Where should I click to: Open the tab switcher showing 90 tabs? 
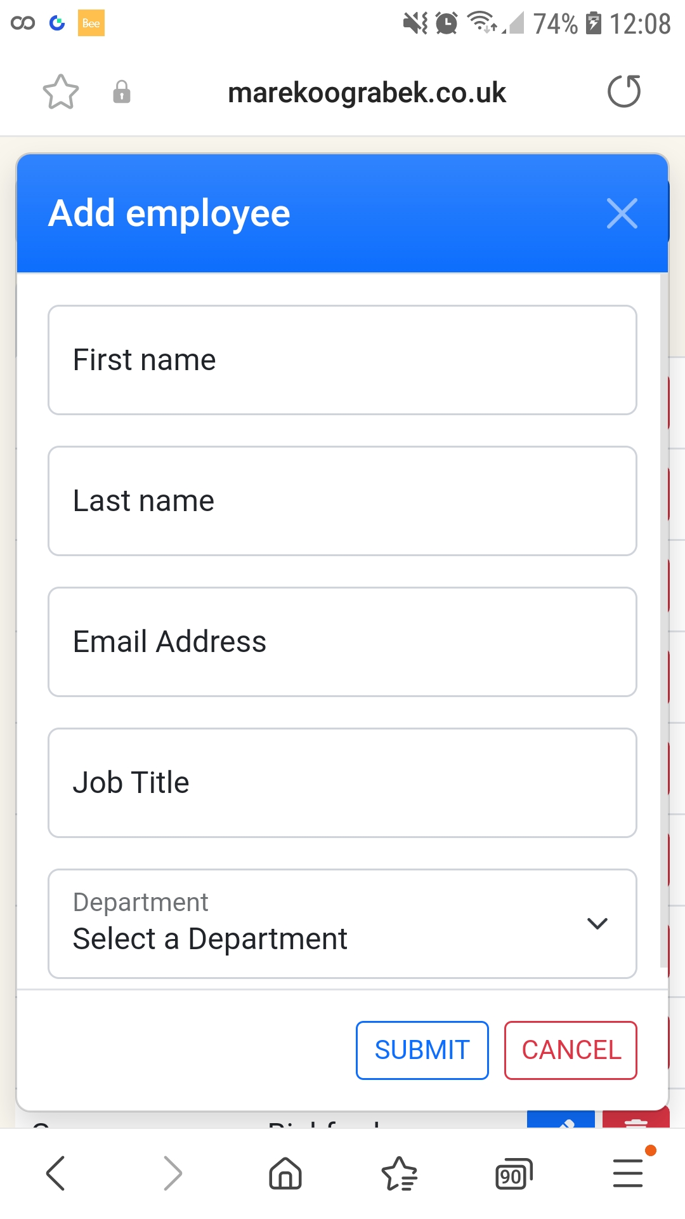click(512, 1173)
